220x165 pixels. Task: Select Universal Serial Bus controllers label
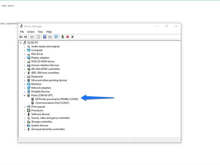pyautogui.click(x=48, y=129)
